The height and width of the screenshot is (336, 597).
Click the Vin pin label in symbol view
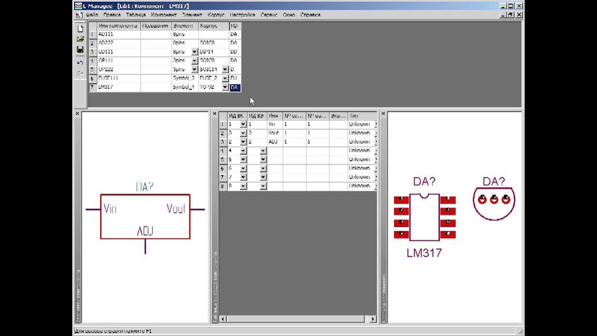click(110, 209)
